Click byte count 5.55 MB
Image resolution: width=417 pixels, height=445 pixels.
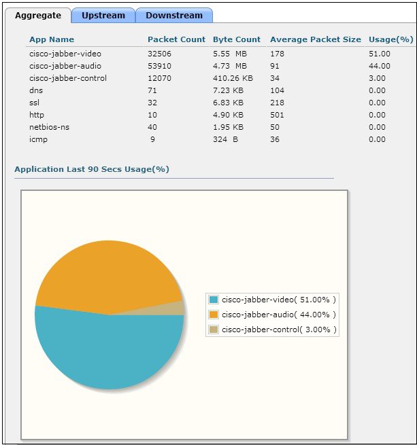tap(230, 54)
